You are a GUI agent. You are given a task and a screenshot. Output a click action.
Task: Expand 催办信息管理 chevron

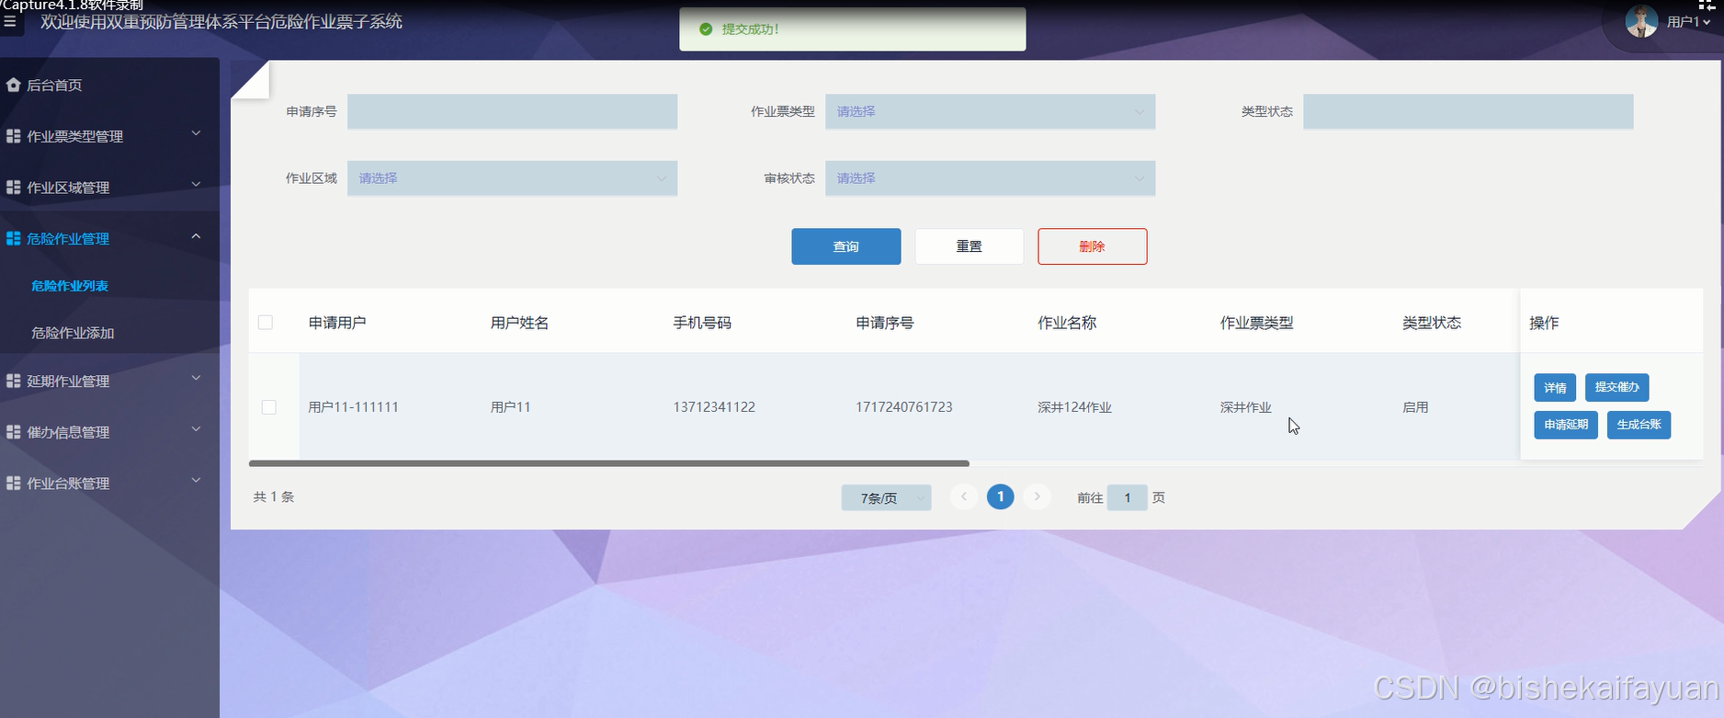pos(196,429)
